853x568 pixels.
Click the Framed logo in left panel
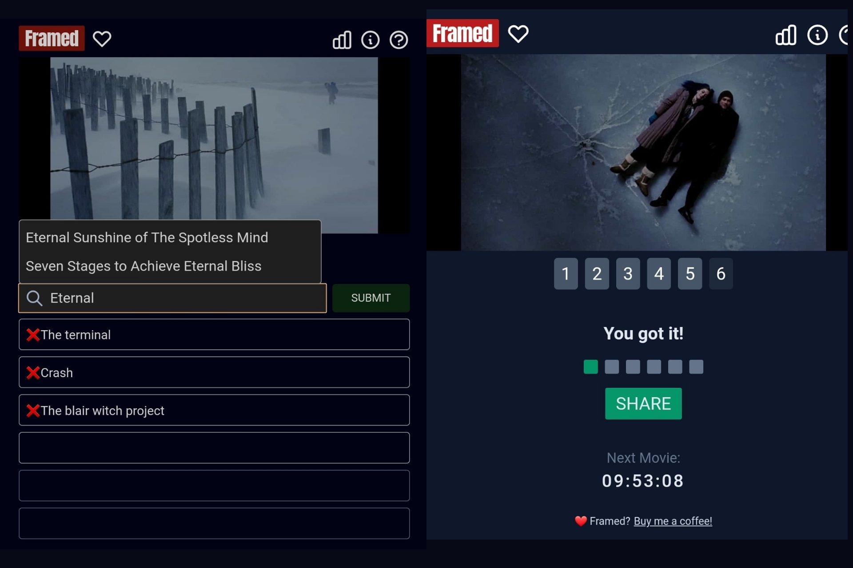[52, 38]
